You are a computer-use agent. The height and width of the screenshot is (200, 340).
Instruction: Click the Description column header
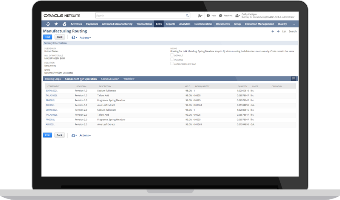(105, 86)
